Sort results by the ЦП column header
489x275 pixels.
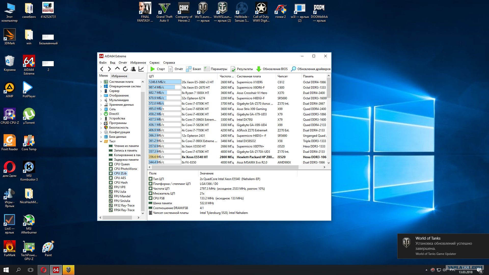point(182,76)
